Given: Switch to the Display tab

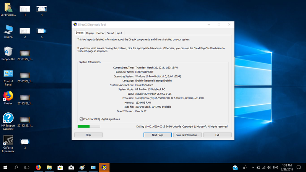Looking at the screenshot, I should coord(90,33).
